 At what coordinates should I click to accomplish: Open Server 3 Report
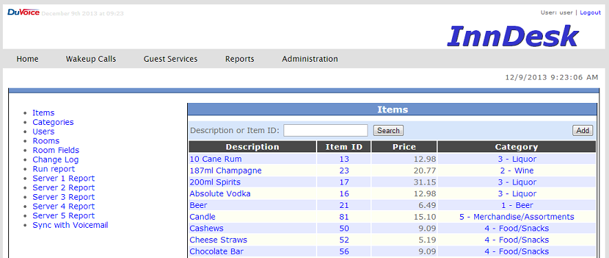64,197
